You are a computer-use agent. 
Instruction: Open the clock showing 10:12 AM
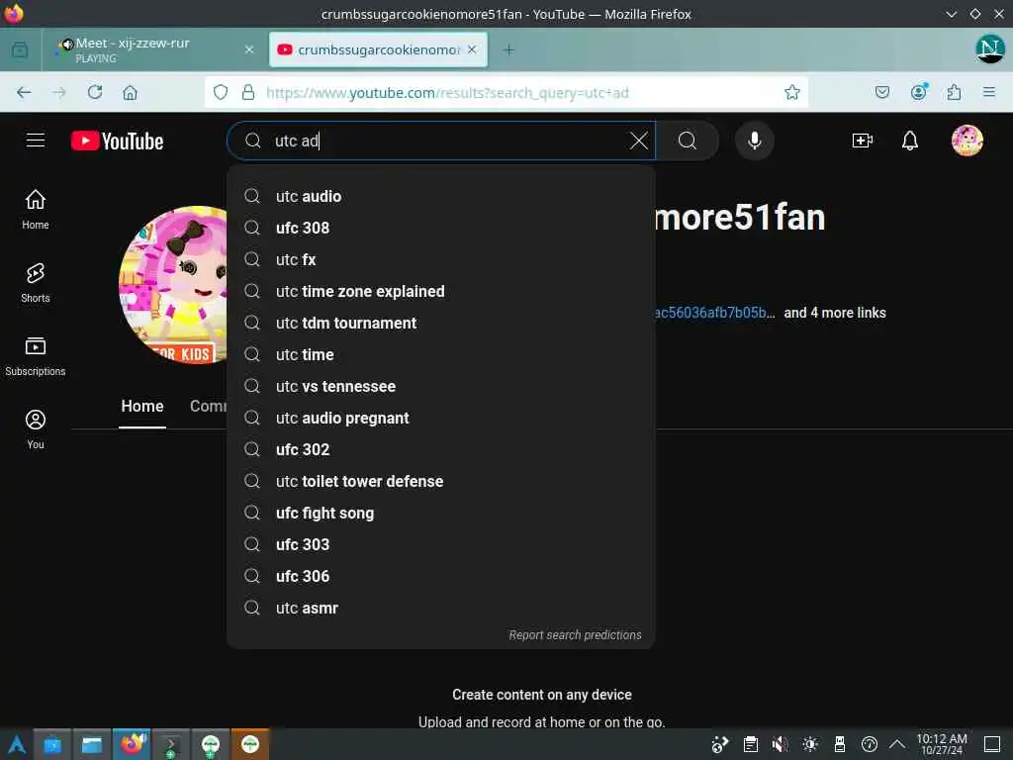click(942, 744)
